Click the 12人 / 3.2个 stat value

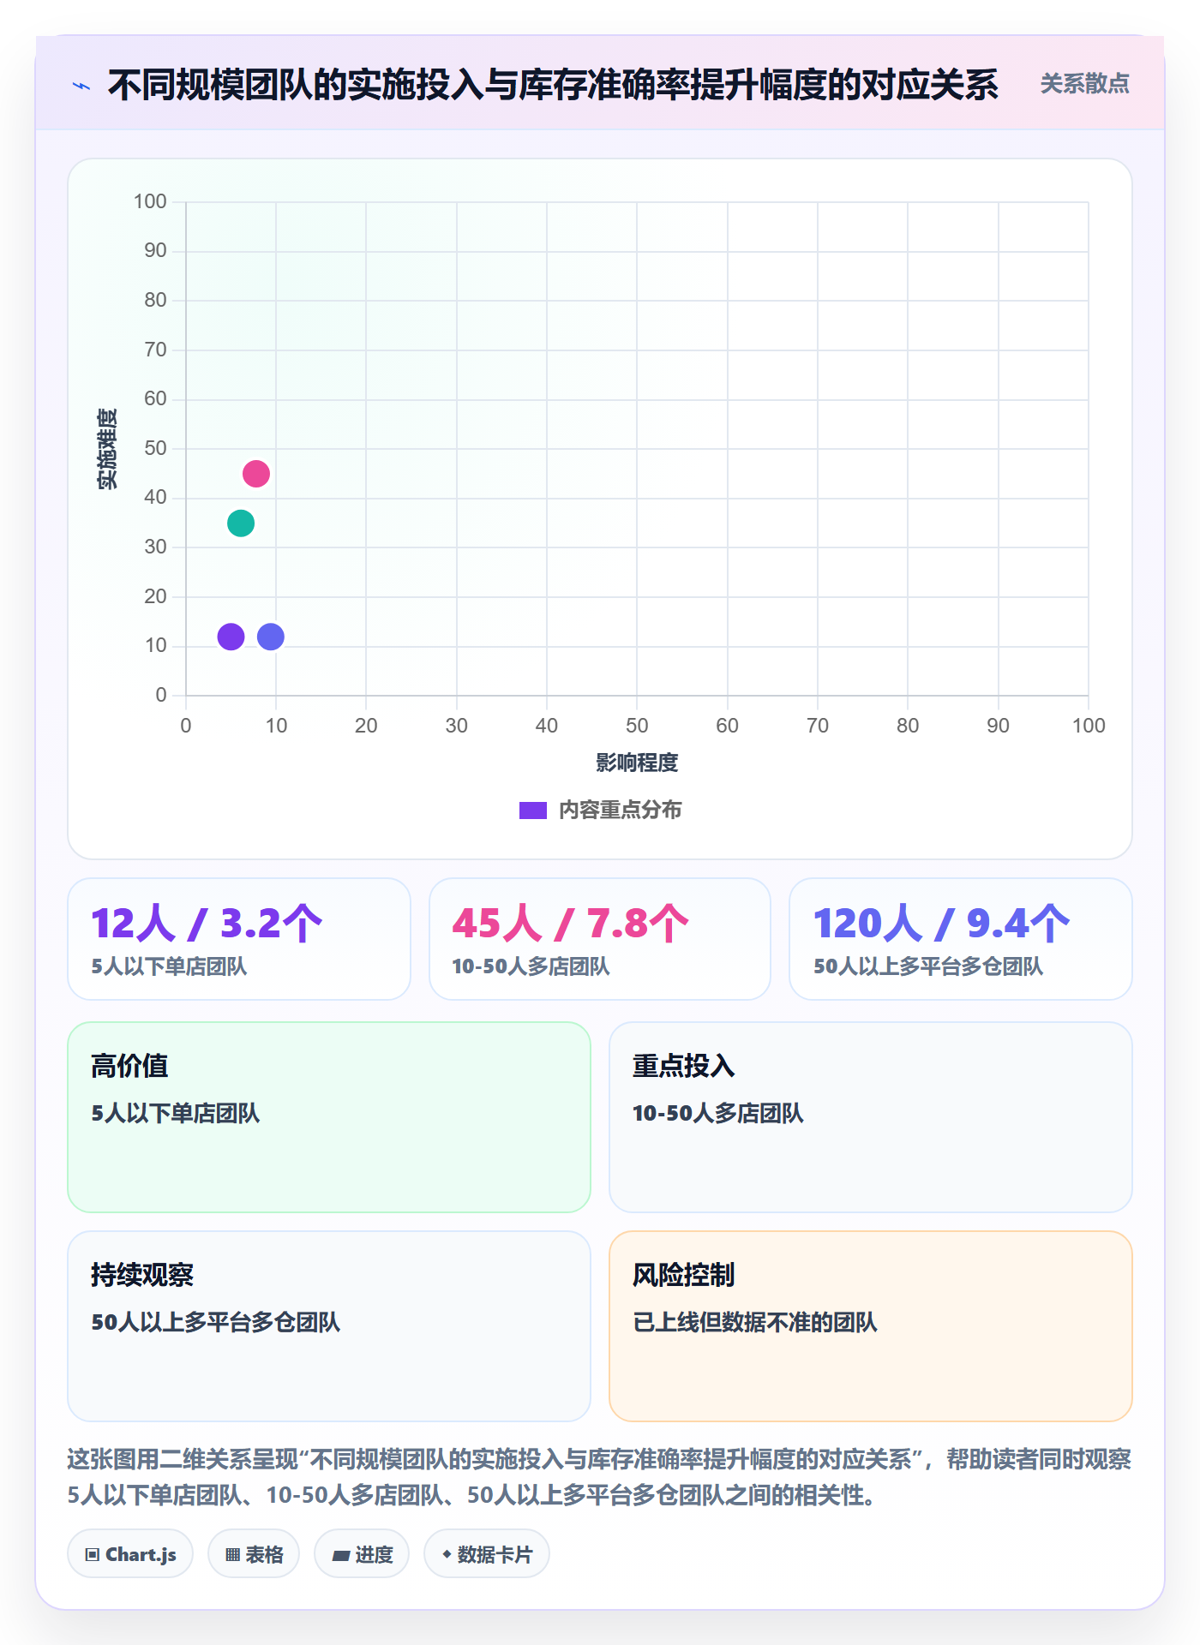pyautogui.click(x=207, y=924)
